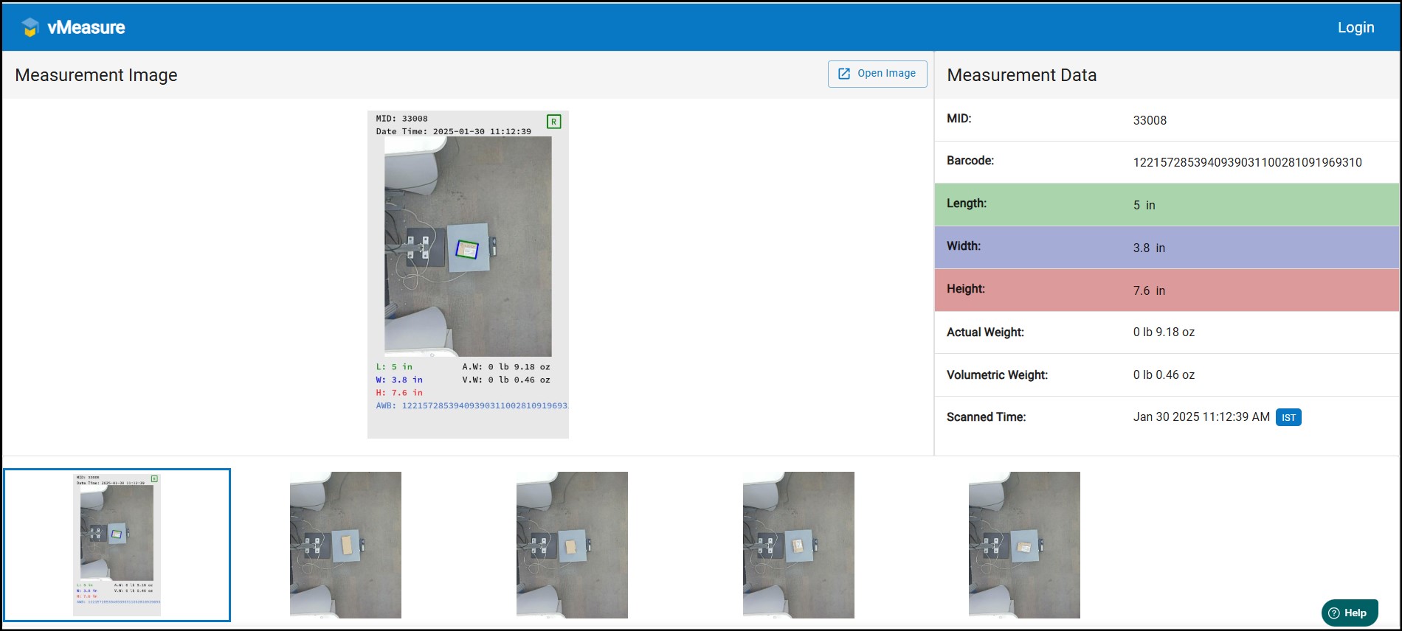Click the Help question mark button
Image resolution: width=1402 pixels, height=631 pixels.
click(x=1350, y=613)
